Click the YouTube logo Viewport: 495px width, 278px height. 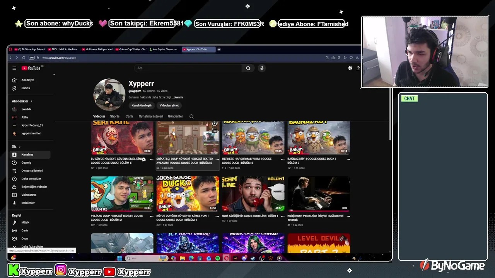click(x=31, y=68)
